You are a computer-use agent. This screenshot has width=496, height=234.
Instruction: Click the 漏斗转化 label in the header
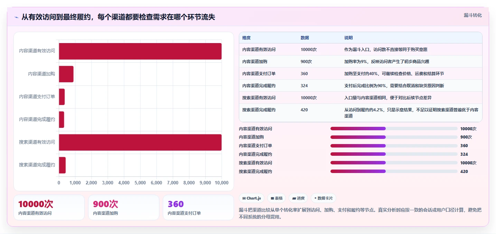point(472,15)
